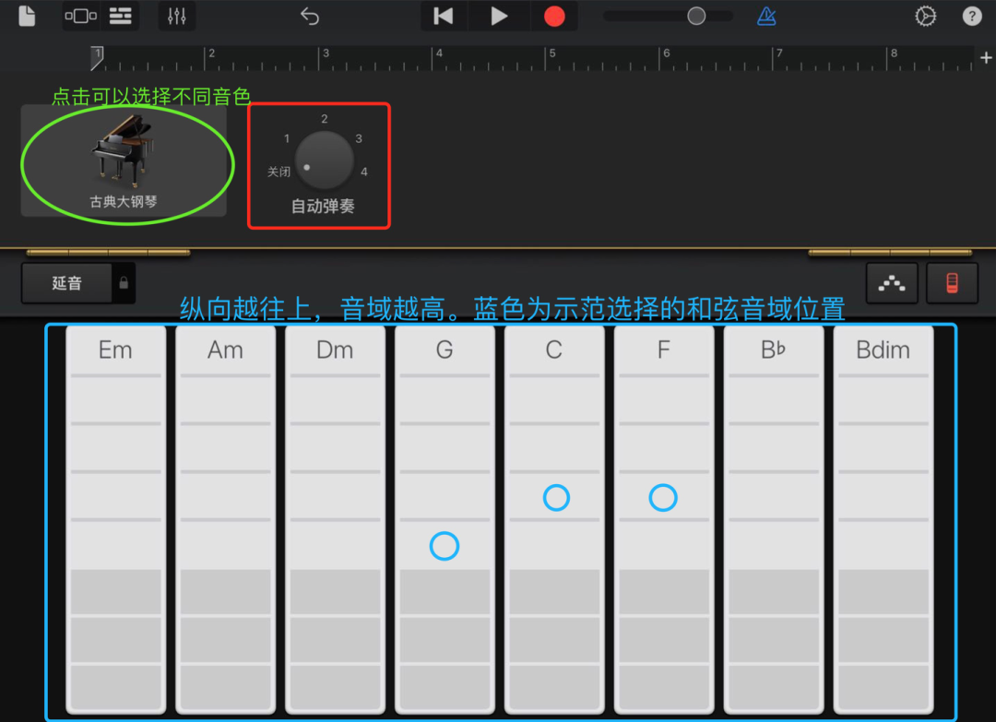Open track controls mixer sliders icon

click(176, 16)
